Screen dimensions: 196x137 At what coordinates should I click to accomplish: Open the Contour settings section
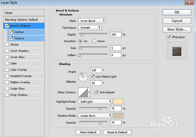click(x=19, y=32)
